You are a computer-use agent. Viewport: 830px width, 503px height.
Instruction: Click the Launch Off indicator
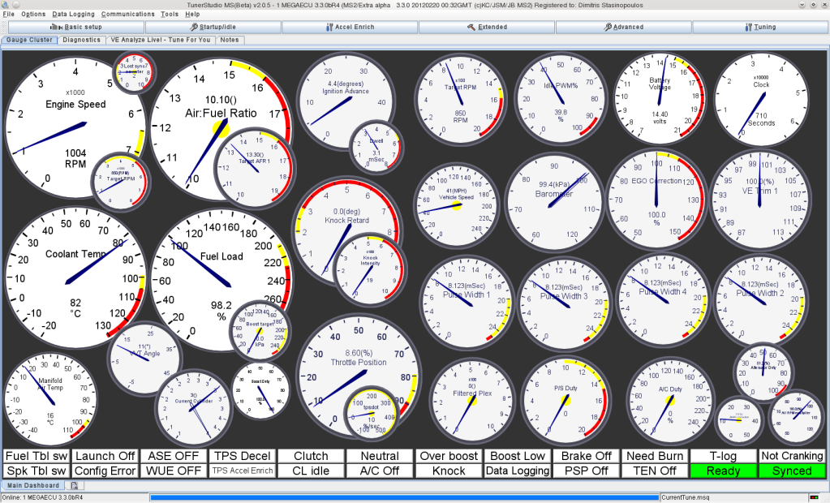point(105,456)
